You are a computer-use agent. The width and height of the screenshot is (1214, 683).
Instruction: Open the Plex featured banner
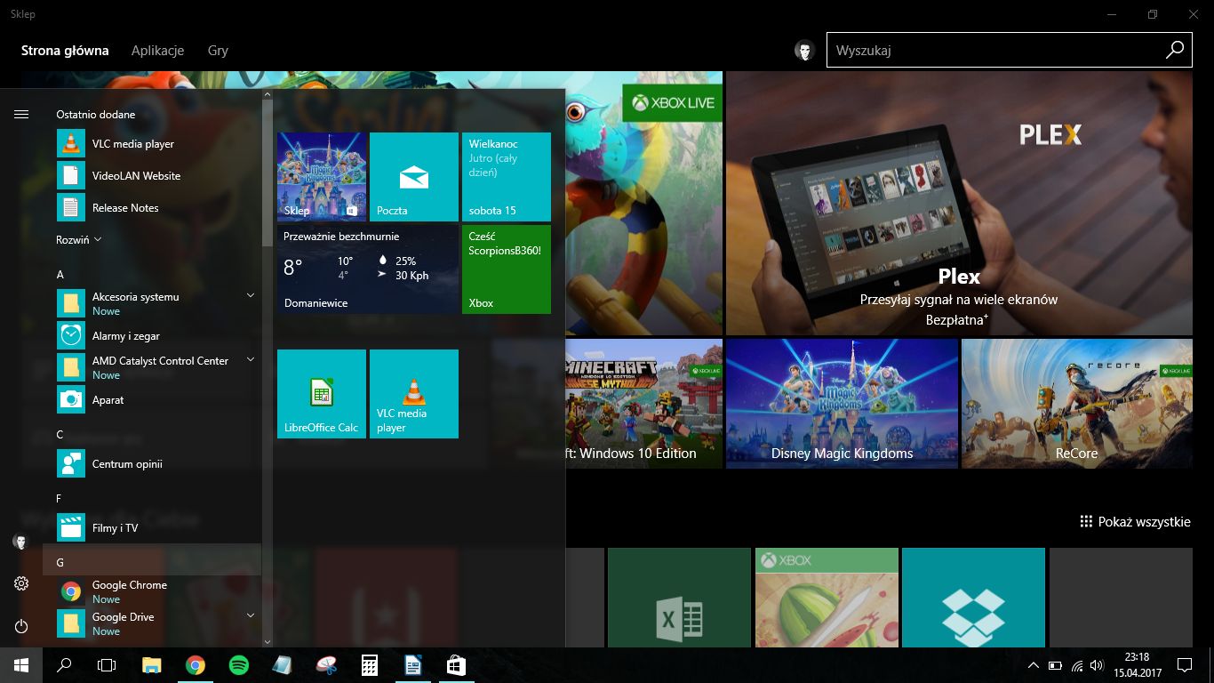(x=959, y=204)
